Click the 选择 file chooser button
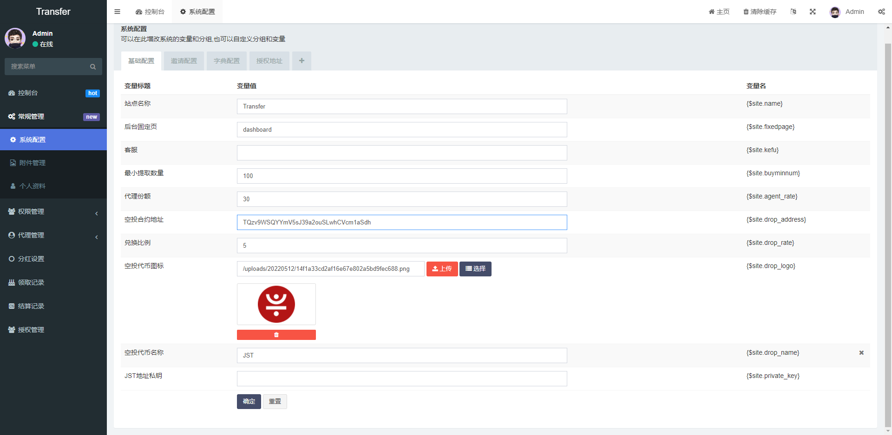Viewport: 892px width, 435px height. click(475, 269)
